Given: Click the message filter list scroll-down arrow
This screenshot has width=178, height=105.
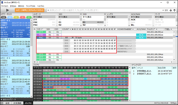Looking at the screenshot, I should click(57, 25).
